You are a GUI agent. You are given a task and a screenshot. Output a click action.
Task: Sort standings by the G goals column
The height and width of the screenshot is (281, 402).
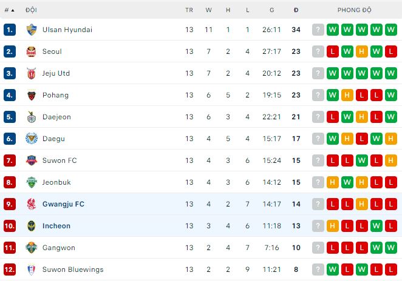(272, 10)
